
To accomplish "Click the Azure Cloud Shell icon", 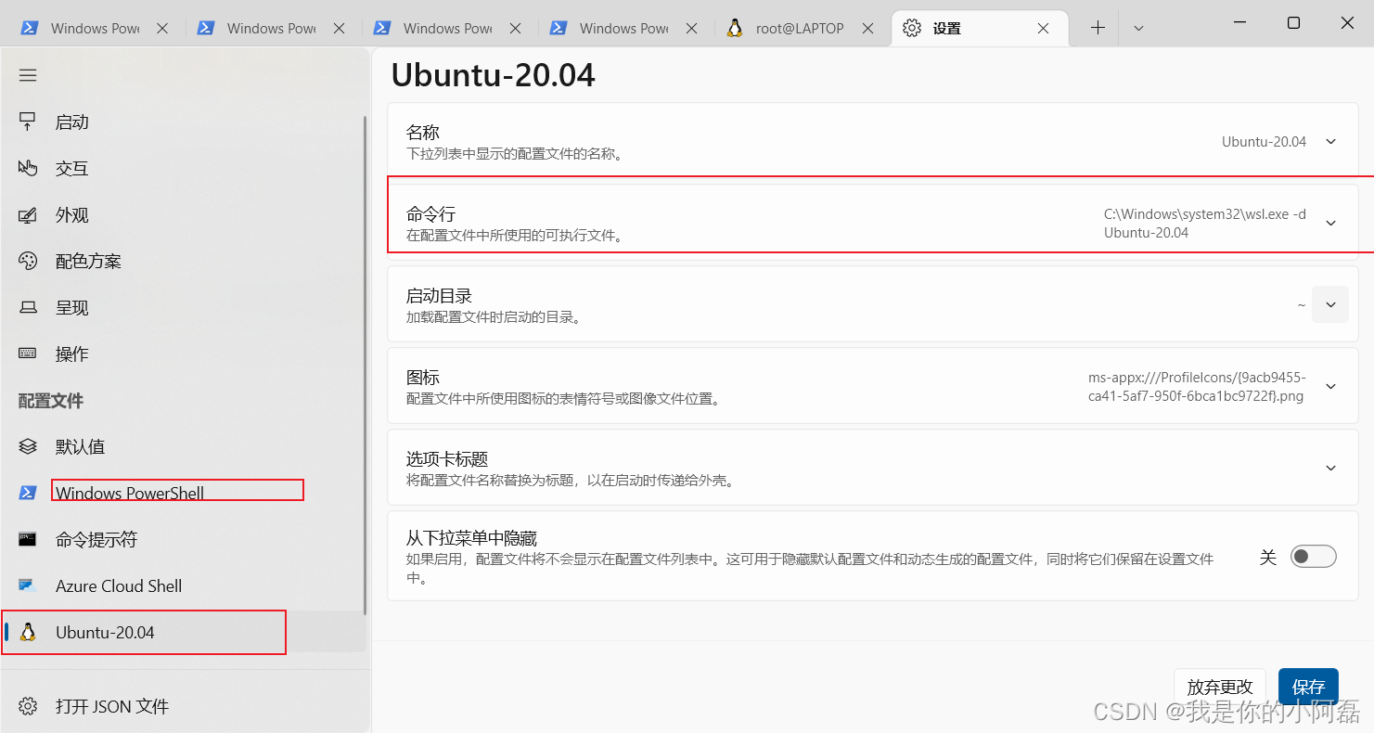I will click(28, 585).
